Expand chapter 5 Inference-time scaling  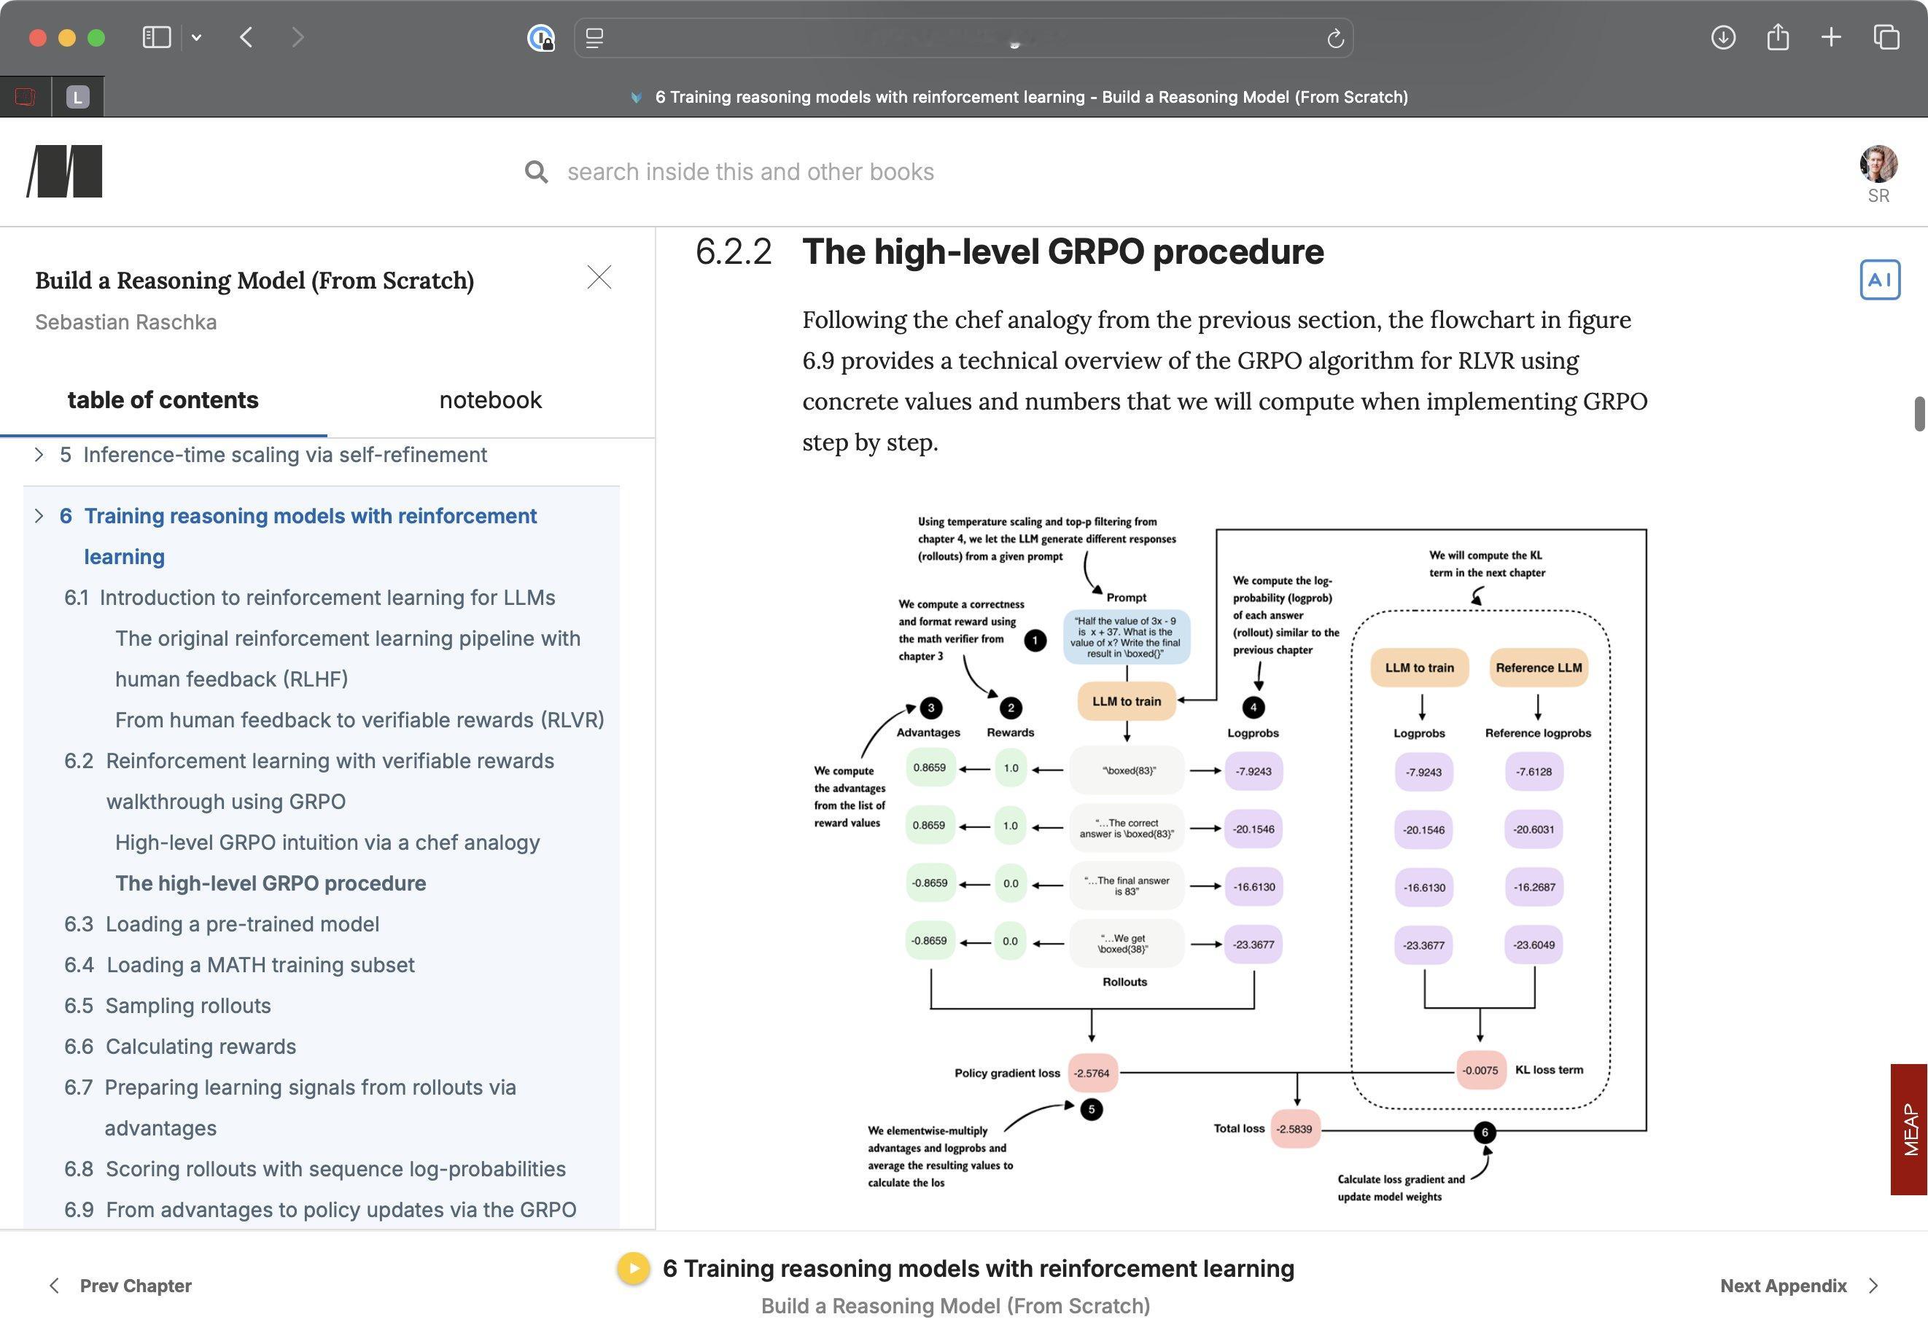click(39, 454)
